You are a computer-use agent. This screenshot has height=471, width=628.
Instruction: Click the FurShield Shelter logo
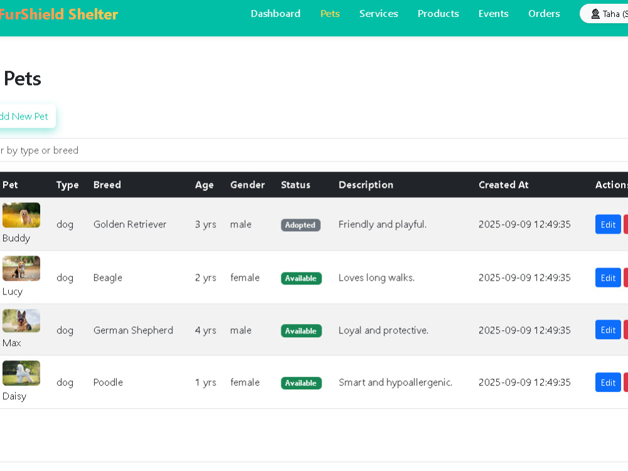[58, 14]
